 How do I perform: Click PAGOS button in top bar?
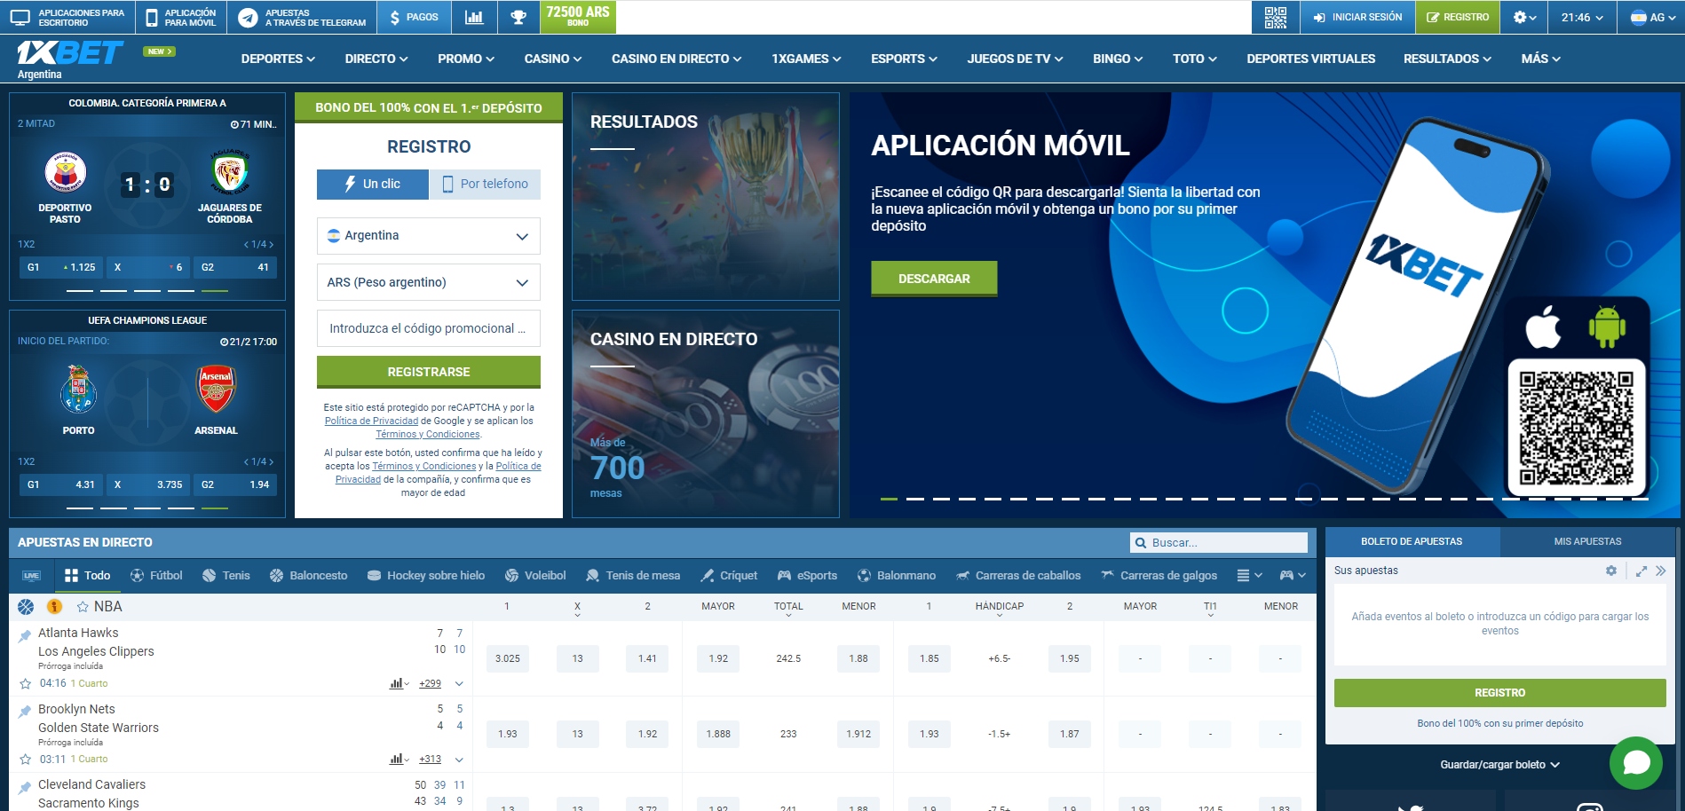point(414,17)
